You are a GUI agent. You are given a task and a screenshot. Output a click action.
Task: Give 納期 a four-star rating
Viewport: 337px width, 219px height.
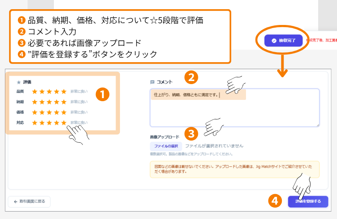click(56, 102)
